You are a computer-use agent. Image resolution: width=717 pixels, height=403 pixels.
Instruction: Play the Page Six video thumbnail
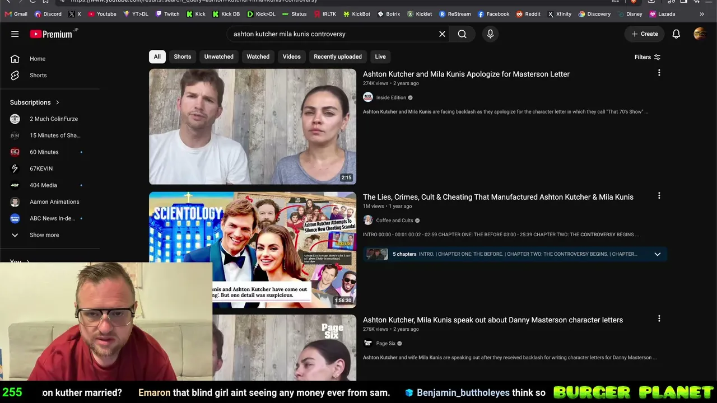[285, 348]
